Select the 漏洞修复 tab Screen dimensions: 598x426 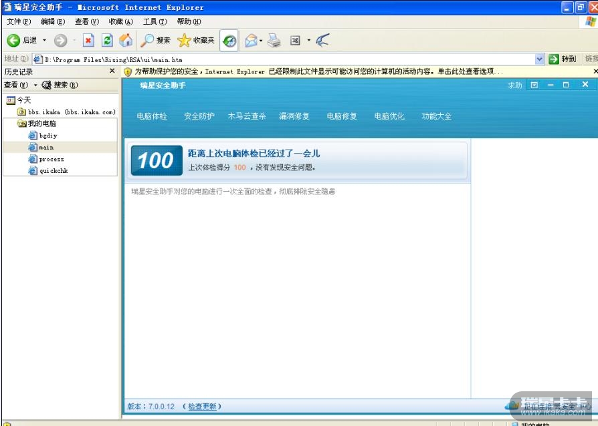[x=294, y=116]
